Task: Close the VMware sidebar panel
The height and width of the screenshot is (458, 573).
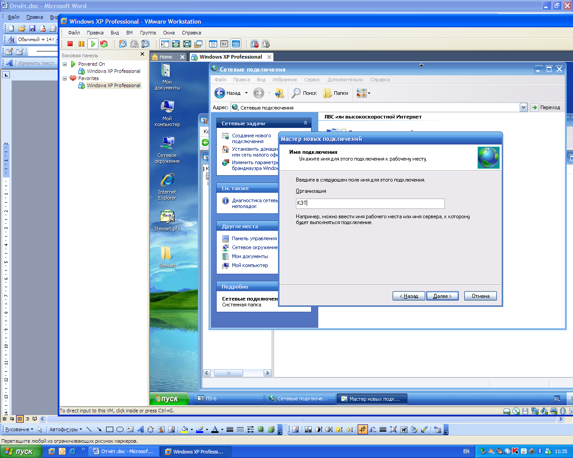Action: pyautogui.click(x=142, y=54)
